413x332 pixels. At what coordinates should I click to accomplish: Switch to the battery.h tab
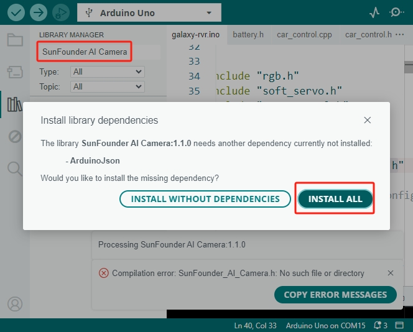click(x=248, y=35)
